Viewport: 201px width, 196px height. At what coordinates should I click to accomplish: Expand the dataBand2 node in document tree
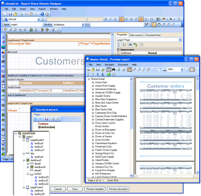(28, 167)
